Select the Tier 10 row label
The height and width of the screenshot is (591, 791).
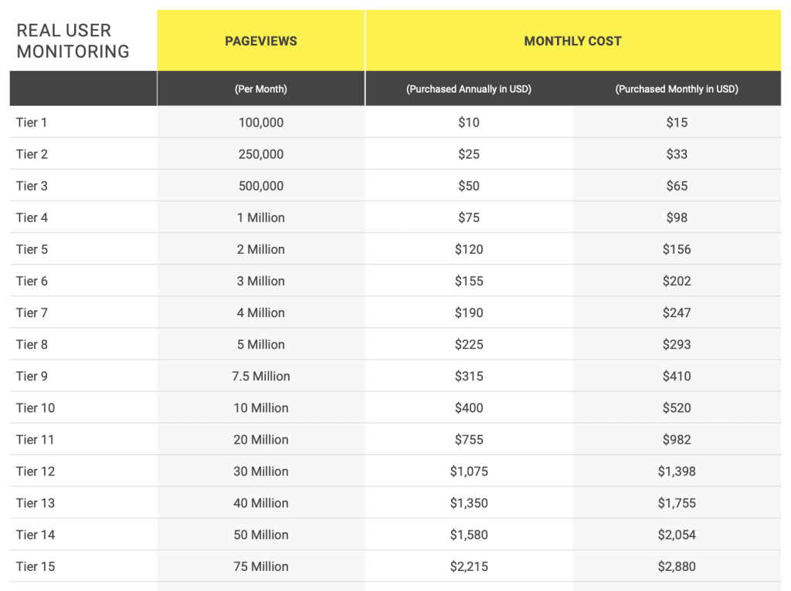tap(36, 407)
